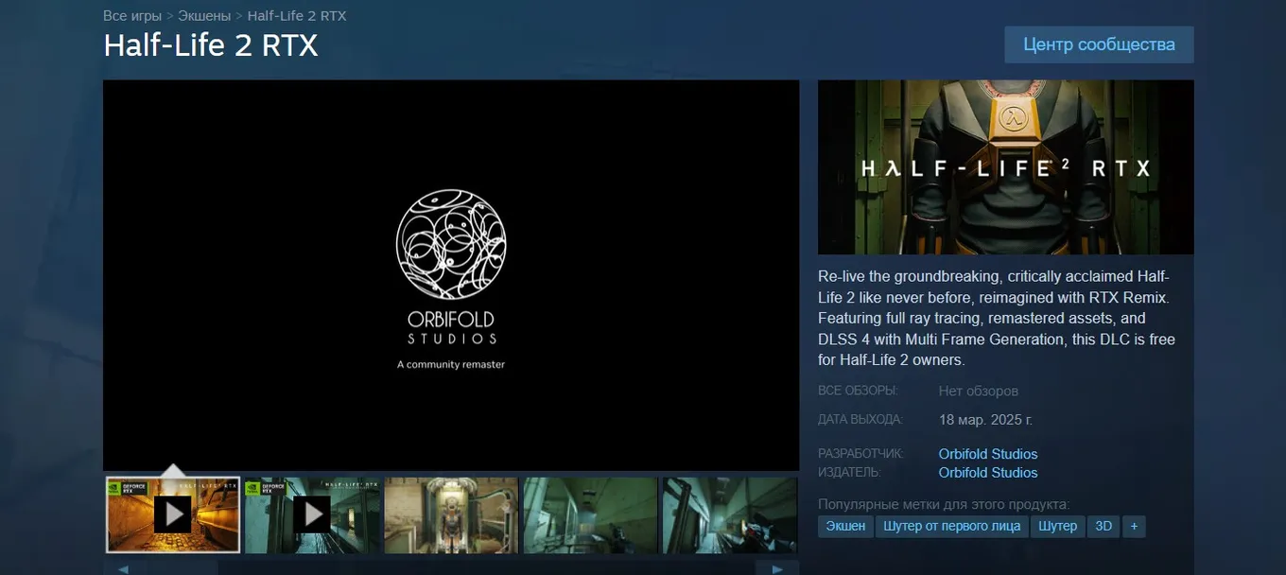Image resolution: width=1286 pixels, height=575 pixels.
Task: Click the Half-Life 2 RTX header capsule image
Action: click(x=1005, y=167)
